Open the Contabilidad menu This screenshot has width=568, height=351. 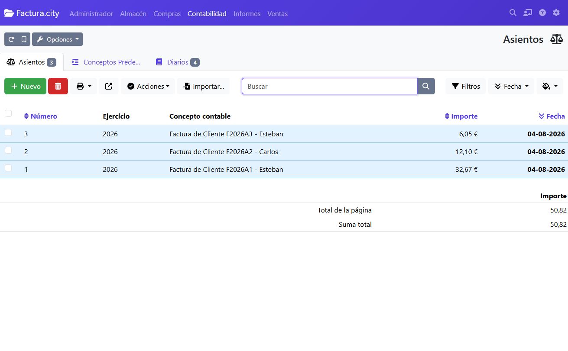[207, 13]
